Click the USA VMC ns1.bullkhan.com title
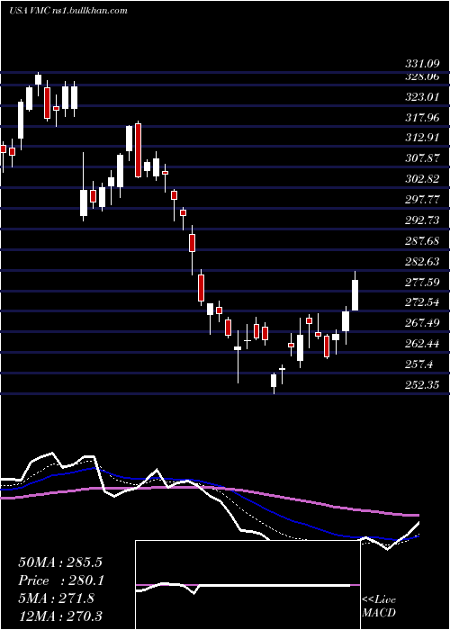 click(x=68, y=11)
